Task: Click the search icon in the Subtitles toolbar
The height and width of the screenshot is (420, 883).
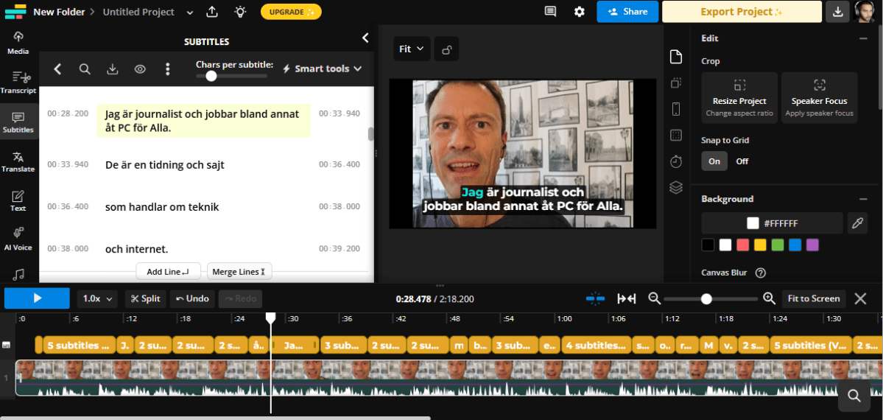Action: [x=85, y=69]
